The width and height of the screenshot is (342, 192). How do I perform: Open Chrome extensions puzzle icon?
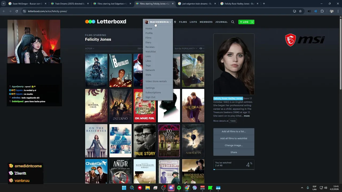[x=322, y=11]
